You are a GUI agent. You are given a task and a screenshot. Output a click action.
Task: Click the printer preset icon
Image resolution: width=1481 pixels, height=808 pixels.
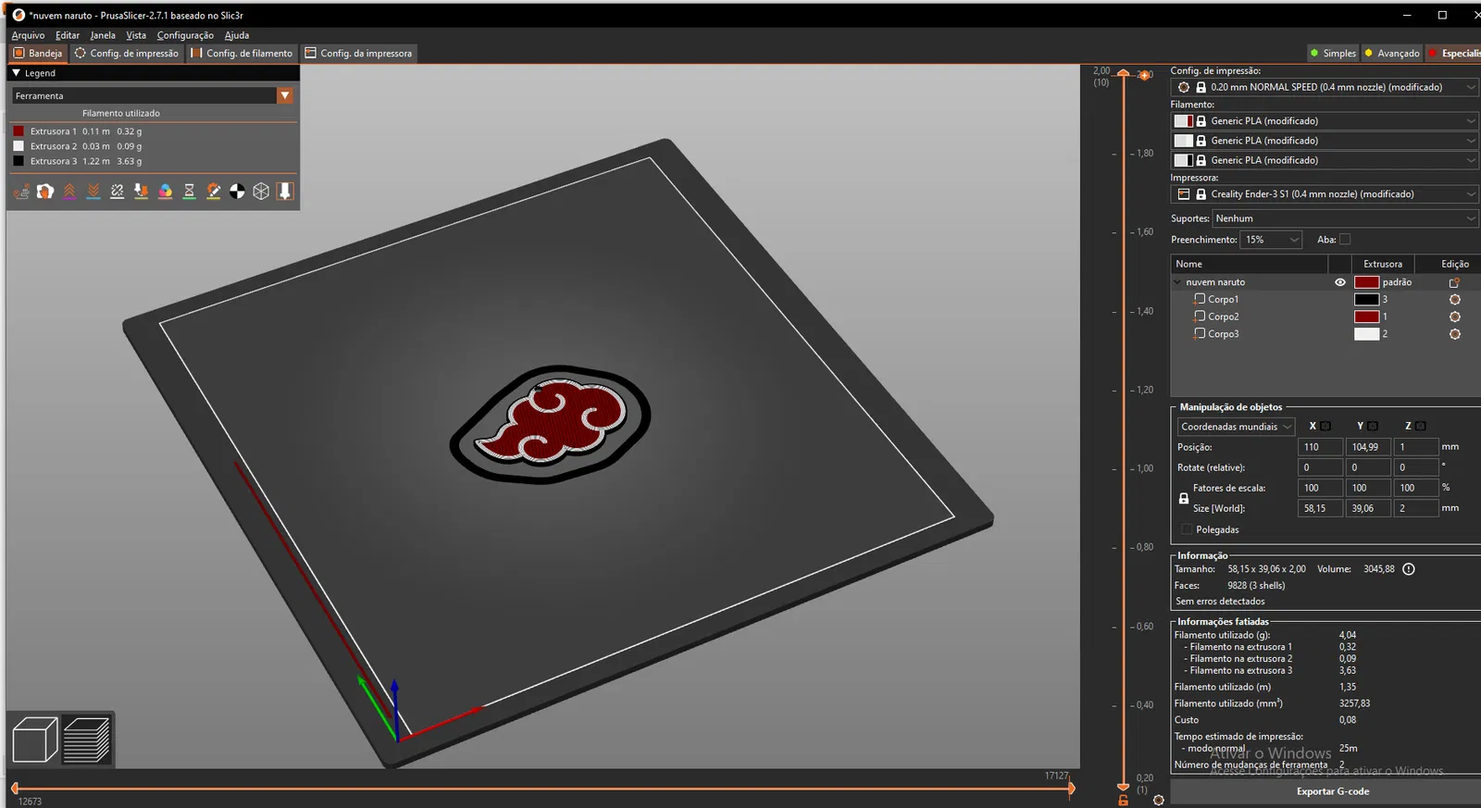(x=1184, y=194)
